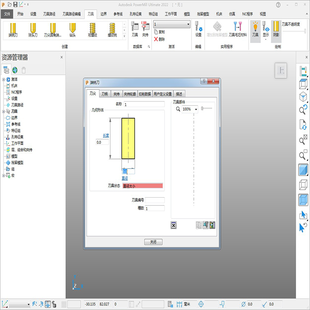Close the explorer panel

[x=62, y=57]
